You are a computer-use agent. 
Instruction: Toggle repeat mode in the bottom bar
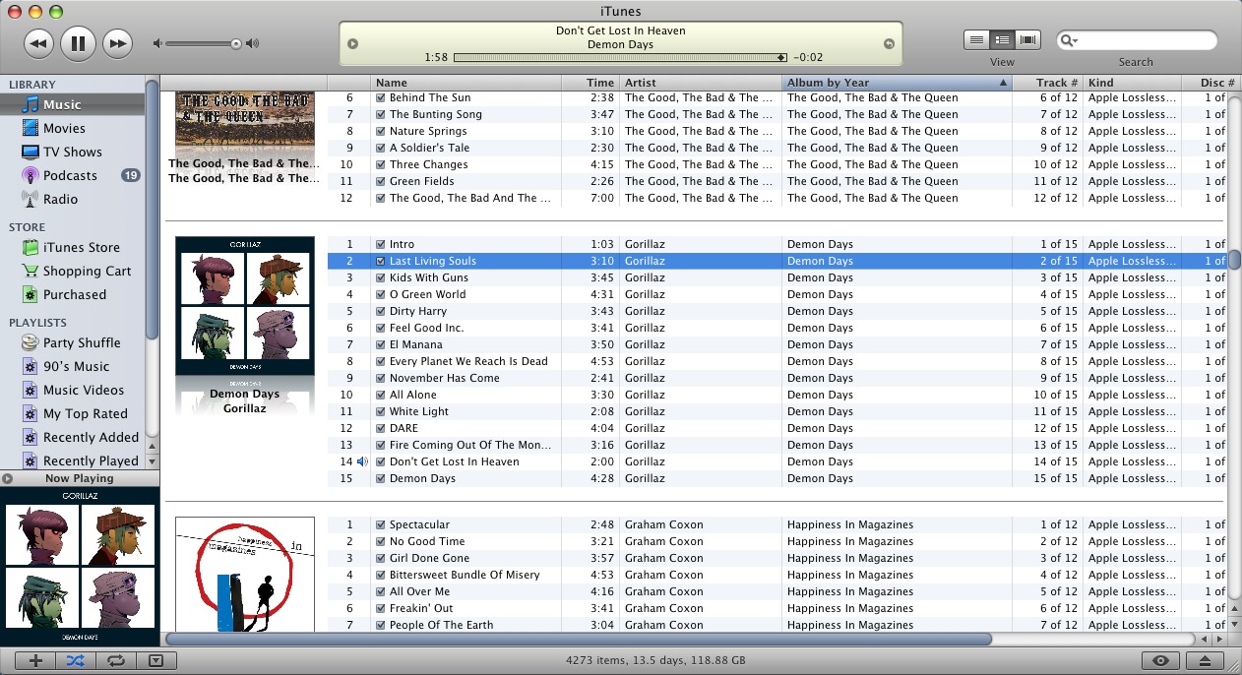[115, 661]
